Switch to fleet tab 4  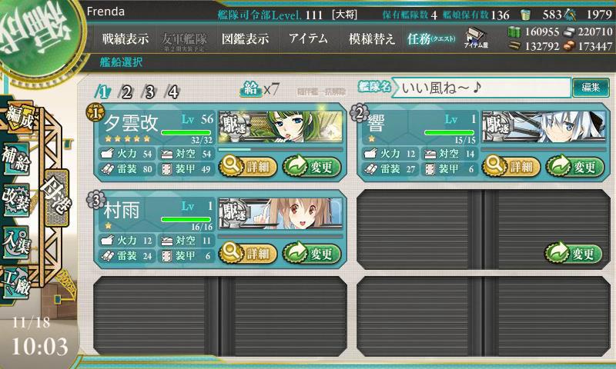point(172,92)
